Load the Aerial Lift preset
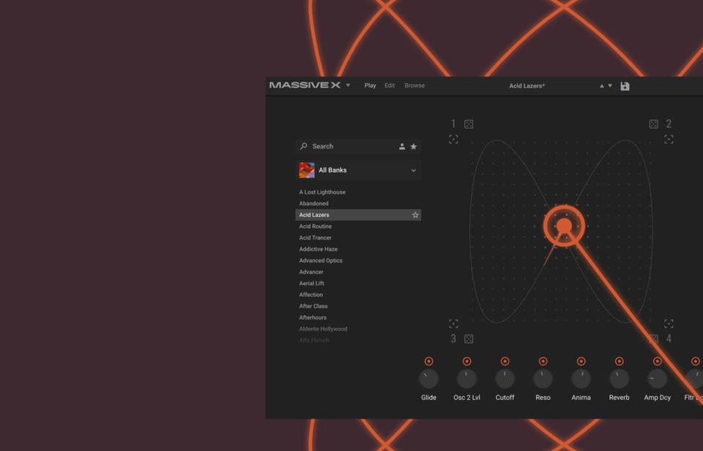The image size is (703, 451). 311,284
